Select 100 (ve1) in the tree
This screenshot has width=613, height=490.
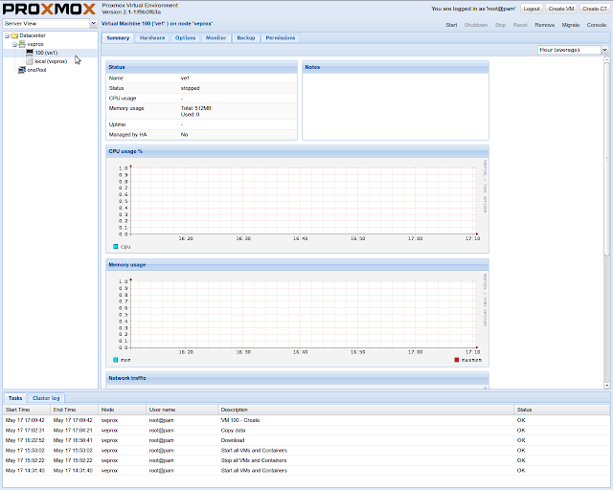[x=46, y=53]
